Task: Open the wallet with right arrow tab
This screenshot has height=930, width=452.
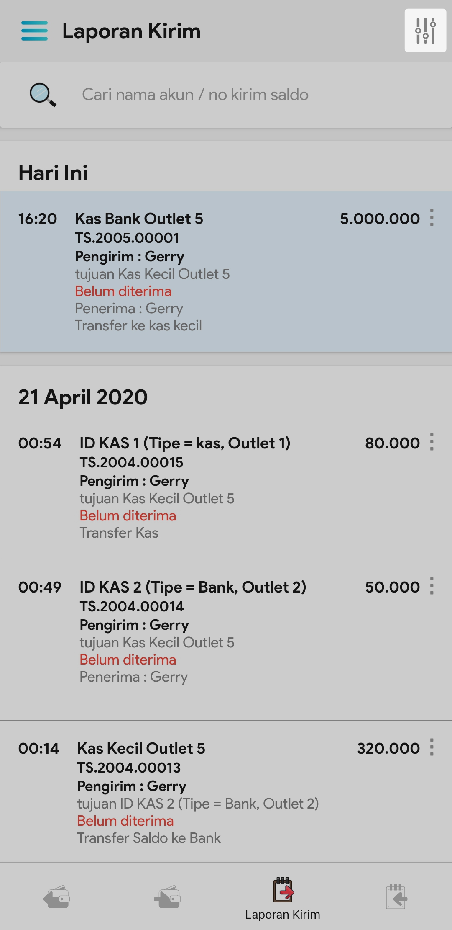Action: pos(169,897)
